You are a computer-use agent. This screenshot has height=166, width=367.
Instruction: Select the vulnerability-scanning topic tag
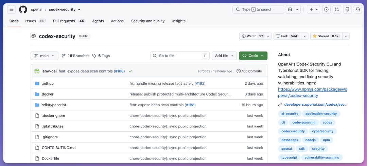(322, 158)
